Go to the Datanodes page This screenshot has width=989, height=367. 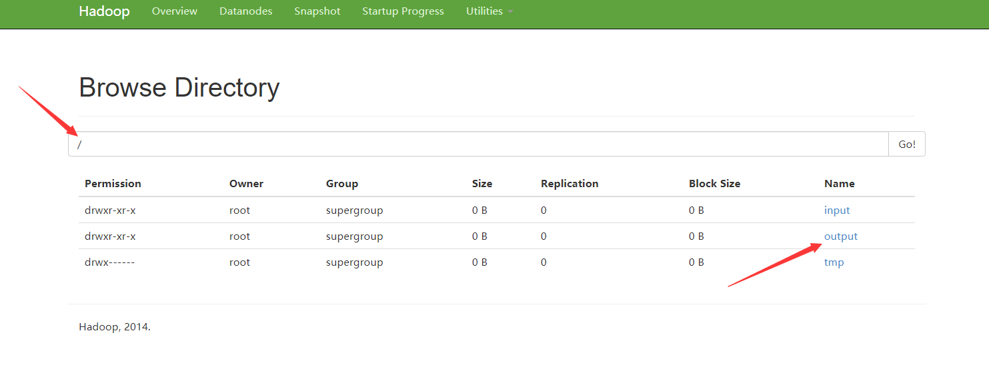coord(245,11)
